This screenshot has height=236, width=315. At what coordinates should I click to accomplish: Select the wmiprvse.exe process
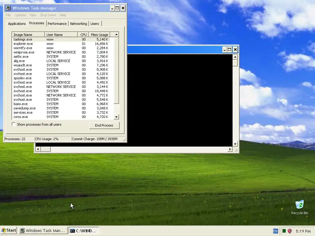[61, 52]
